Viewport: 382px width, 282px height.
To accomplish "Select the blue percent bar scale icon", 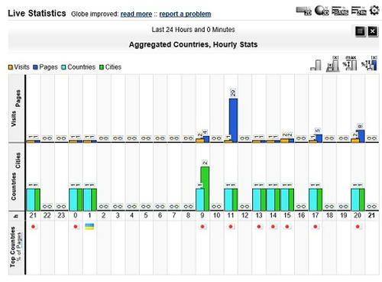I will click(369, 63).
